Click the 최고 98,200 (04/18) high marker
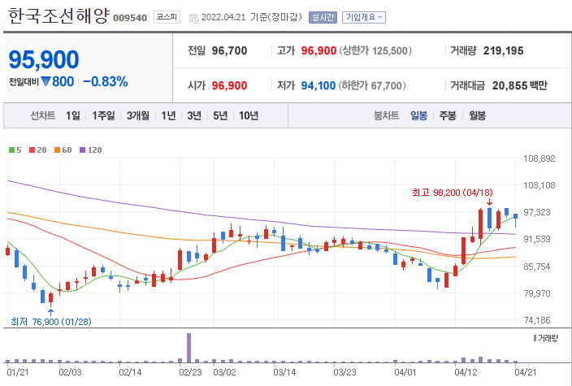Image resolution: width=572 pixels, height=386 pixels. click(453, 193)
